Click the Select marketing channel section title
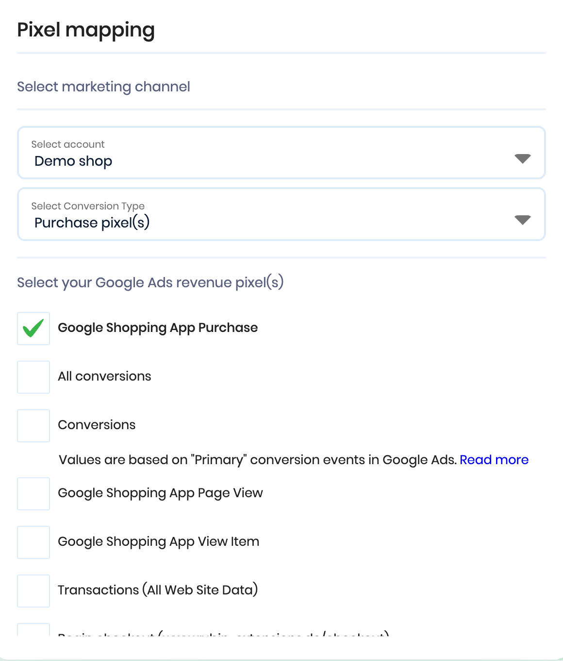This screenshot has height=661, width=563. click(103, 87)
